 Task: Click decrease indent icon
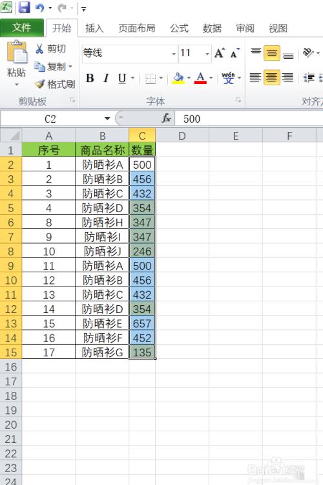(x=309, y=78)
